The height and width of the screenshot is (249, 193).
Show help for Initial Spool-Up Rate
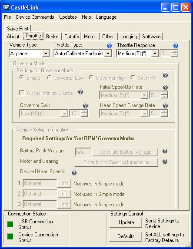(x=165, y=87)
